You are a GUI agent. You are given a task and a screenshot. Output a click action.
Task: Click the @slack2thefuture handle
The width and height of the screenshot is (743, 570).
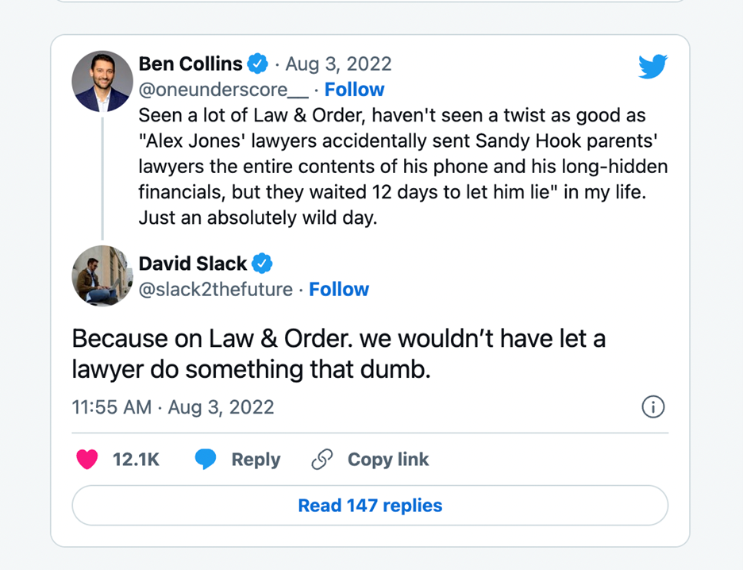pos(216,290)
